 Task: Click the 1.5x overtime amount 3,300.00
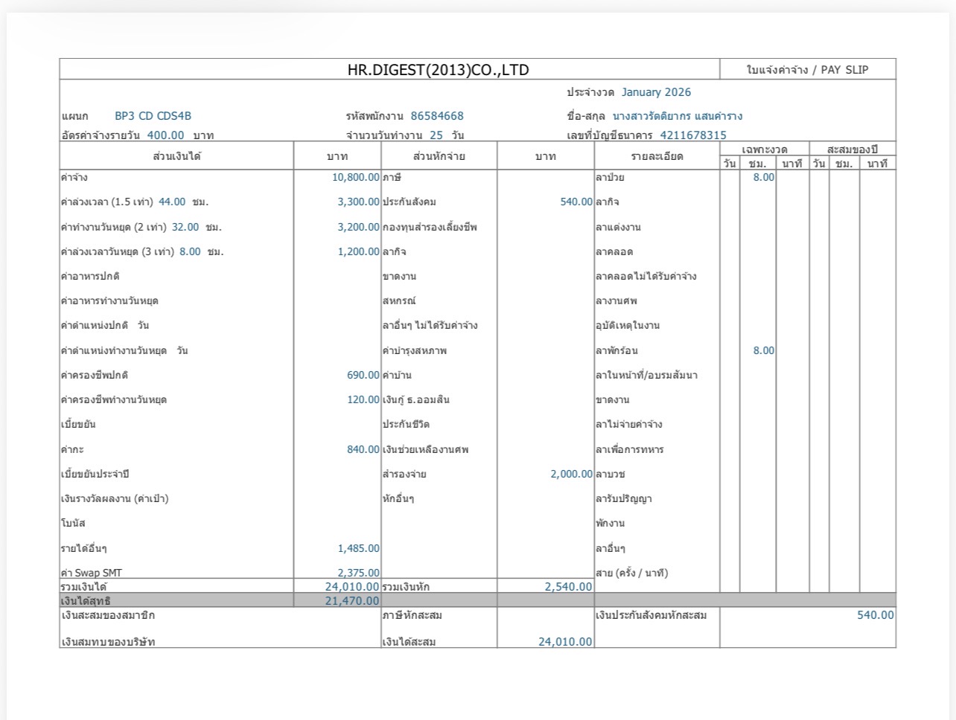point(358,202)
